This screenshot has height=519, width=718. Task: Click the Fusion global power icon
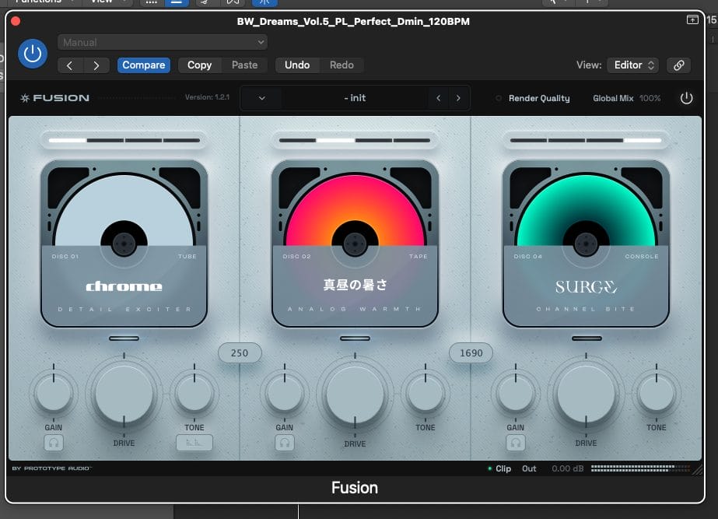686,98
